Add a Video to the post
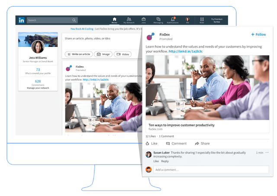 123,54
